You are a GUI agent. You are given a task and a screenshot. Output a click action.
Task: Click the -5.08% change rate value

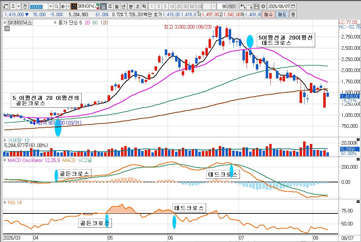[x=56, y=14]
